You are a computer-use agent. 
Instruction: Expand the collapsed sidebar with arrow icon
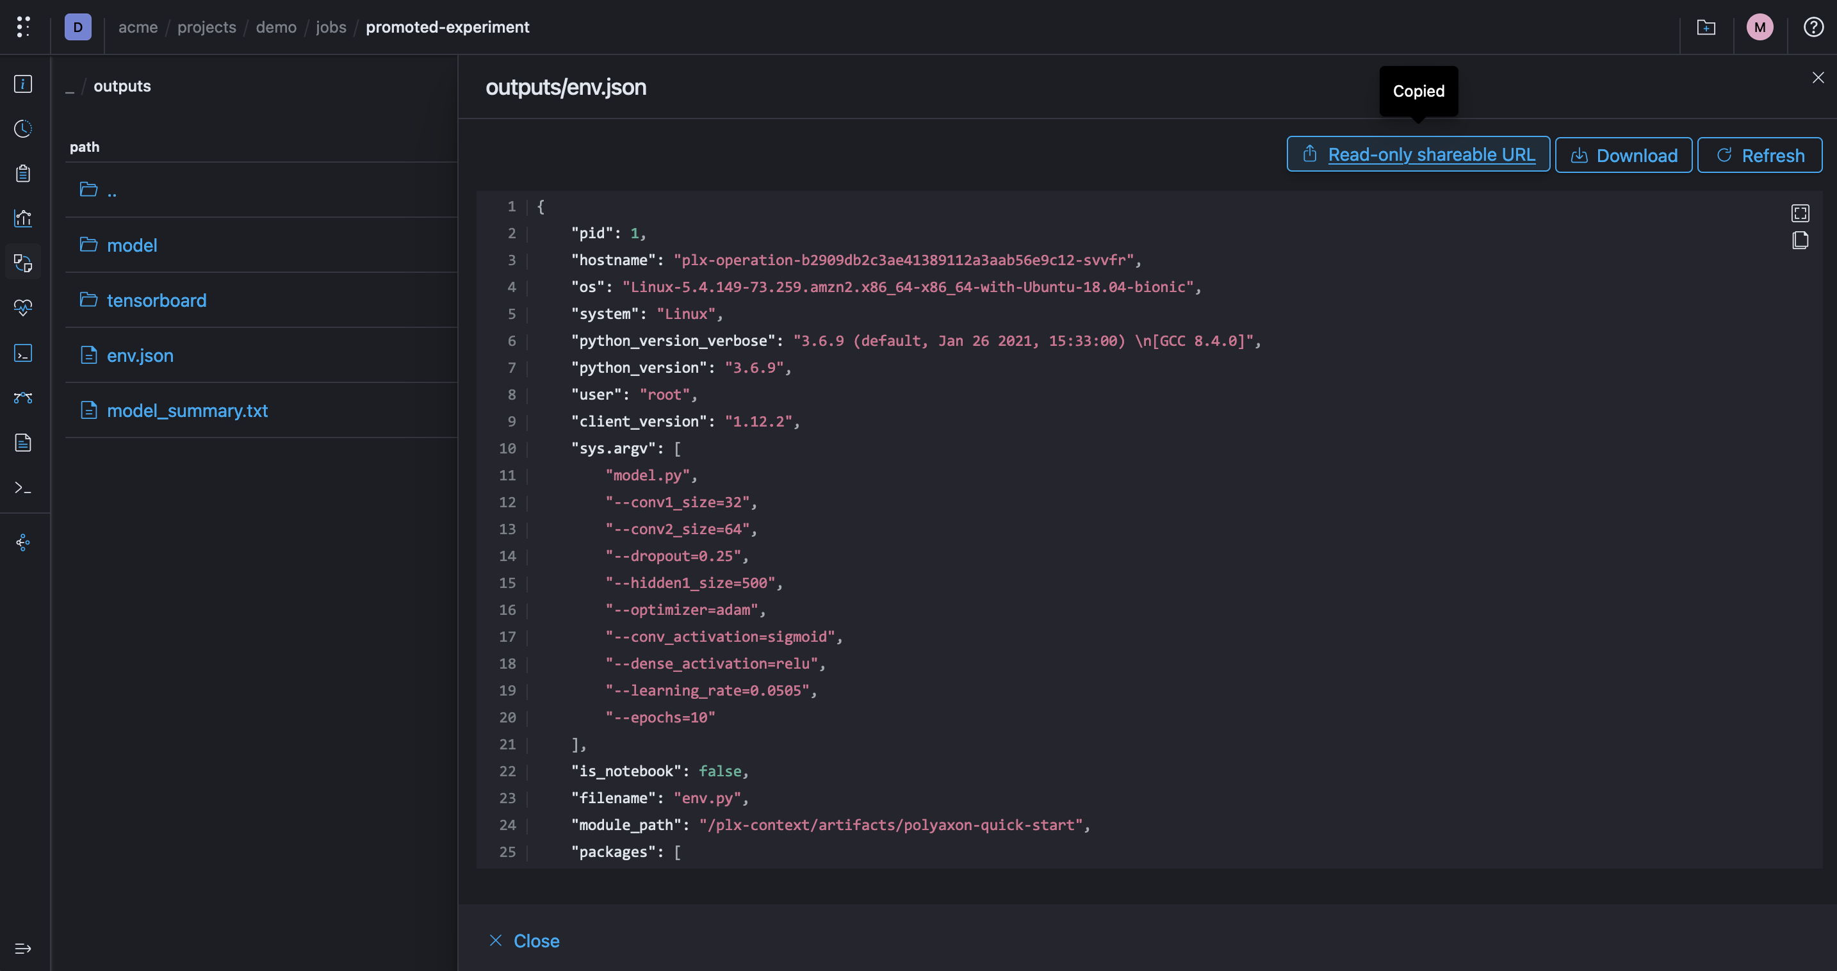pos(23,948)
